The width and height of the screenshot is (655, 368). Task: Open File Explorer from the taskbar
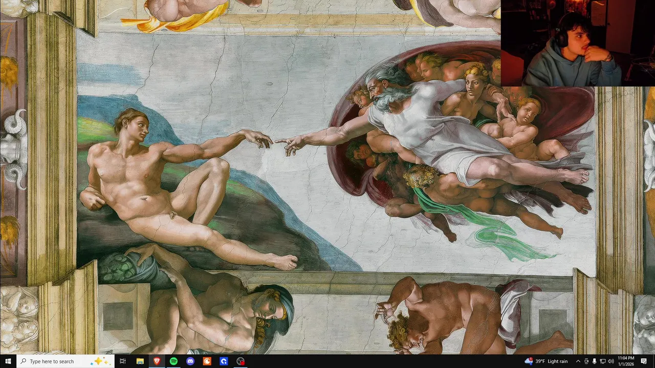[x=140, y=361]
